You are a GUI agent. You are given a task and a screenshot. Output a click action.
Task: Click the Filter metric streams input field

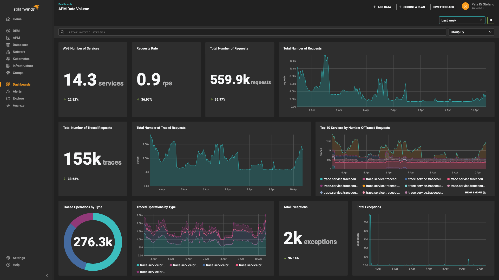pos(252,32)
